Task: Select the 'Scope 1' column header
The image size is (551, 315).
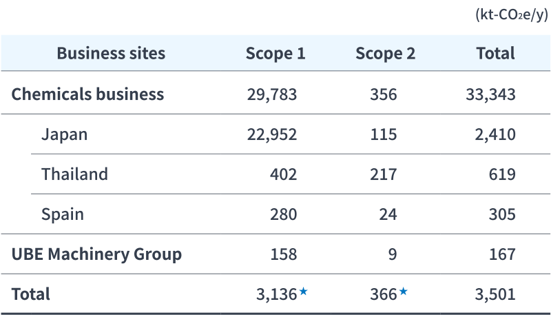Action: (275, 54)
